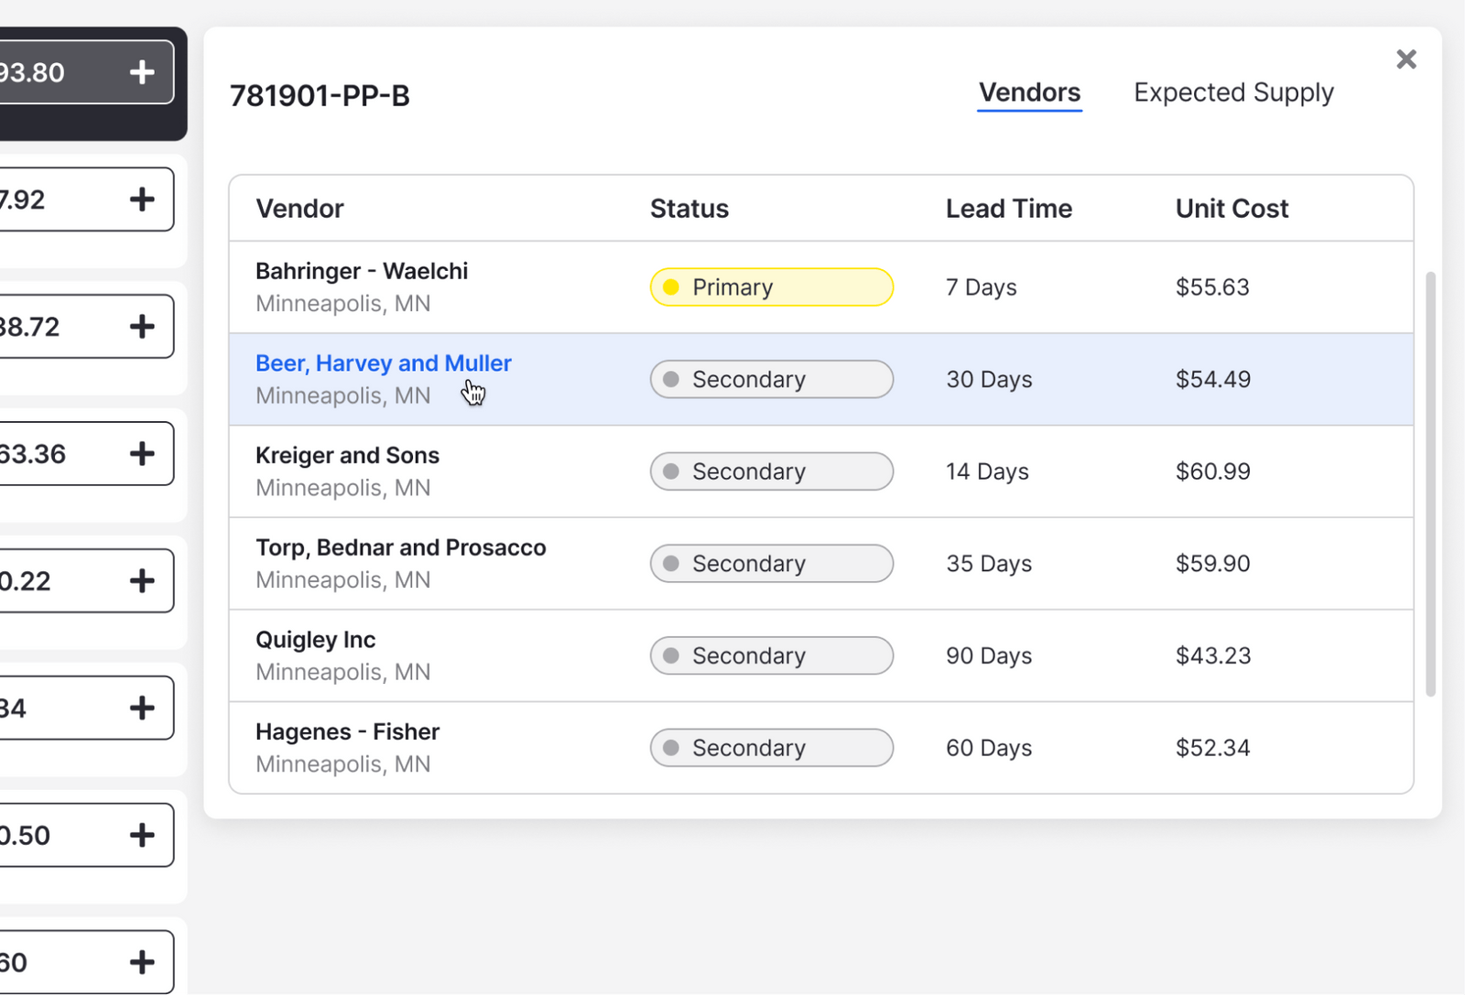
Task: Click the plus icon on the 63.36 card
Action: click(x=142, y=452)
